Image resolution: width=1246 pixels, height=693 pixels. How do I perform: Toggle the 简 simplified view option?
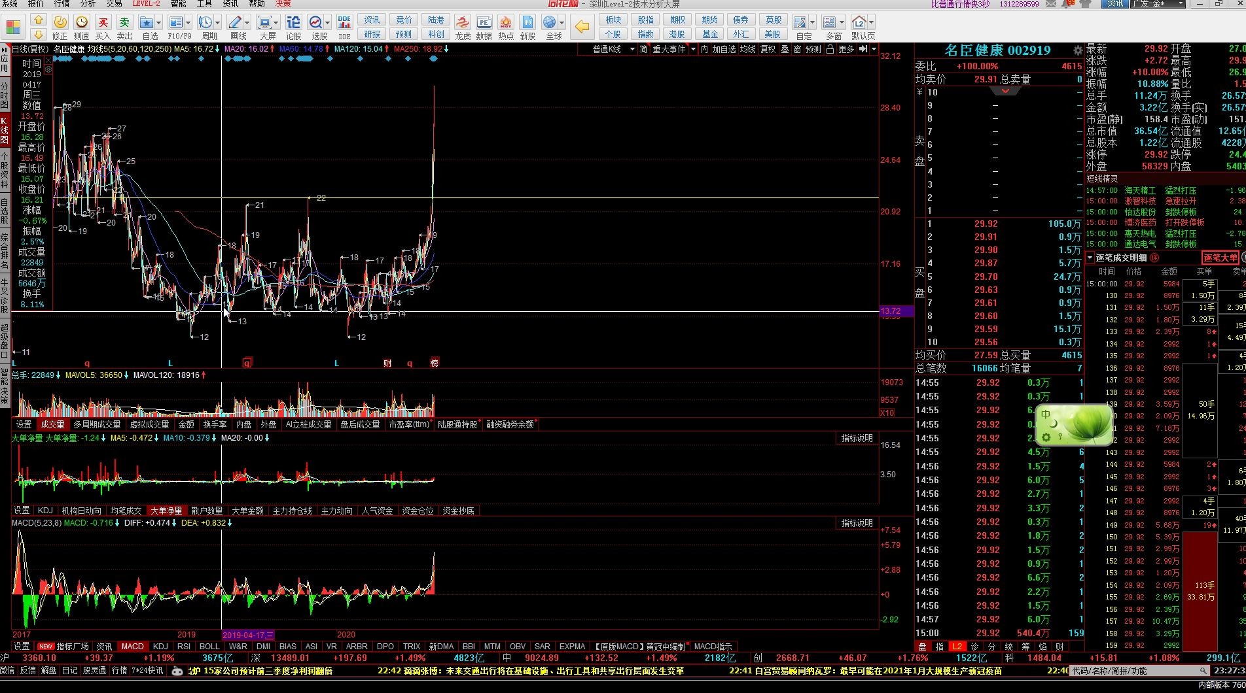(x=644, y=49)
